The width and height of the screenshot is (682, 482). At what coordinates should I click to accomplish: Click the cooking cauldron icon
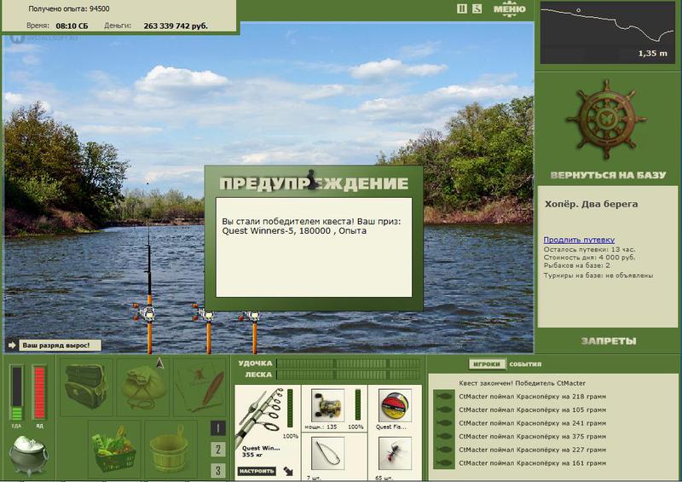click(x=29, y=456)
